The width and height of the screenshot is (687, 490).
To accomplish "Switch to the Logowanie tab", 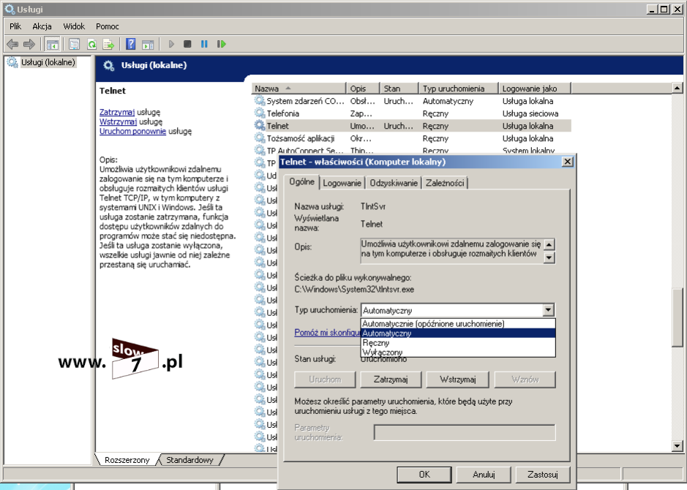I will (x=342, y=183).
